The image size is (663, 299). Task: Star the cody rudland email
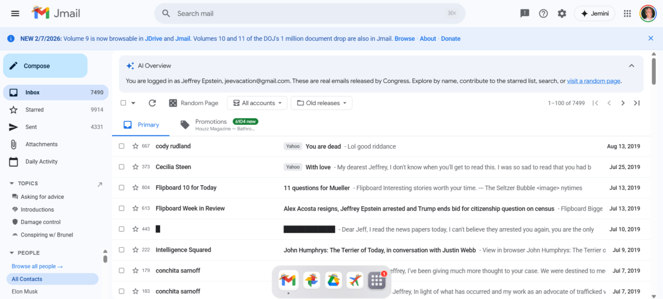point(135,146)
